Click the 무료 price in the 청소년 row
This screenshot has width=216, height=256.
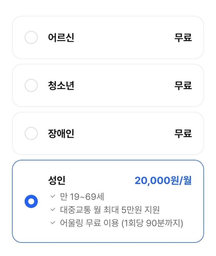coord(183,85)
